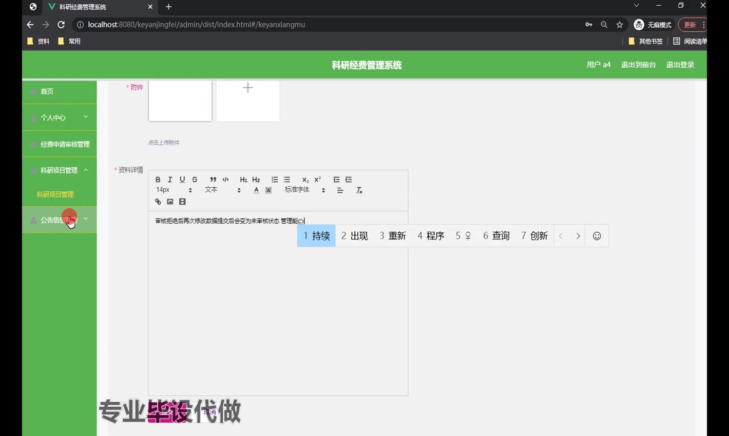
Task: Choose IME candidate 5 female symbol
Action: click(464, 236)
